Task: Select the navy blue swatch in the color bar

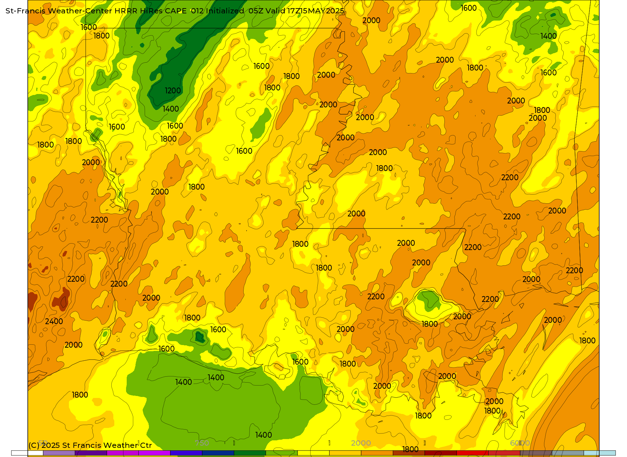Action: tap(218, 453)
